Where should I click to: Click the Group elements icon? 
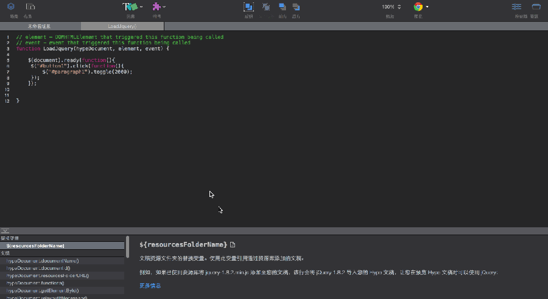pyautogui.click(x=248, y=7)
